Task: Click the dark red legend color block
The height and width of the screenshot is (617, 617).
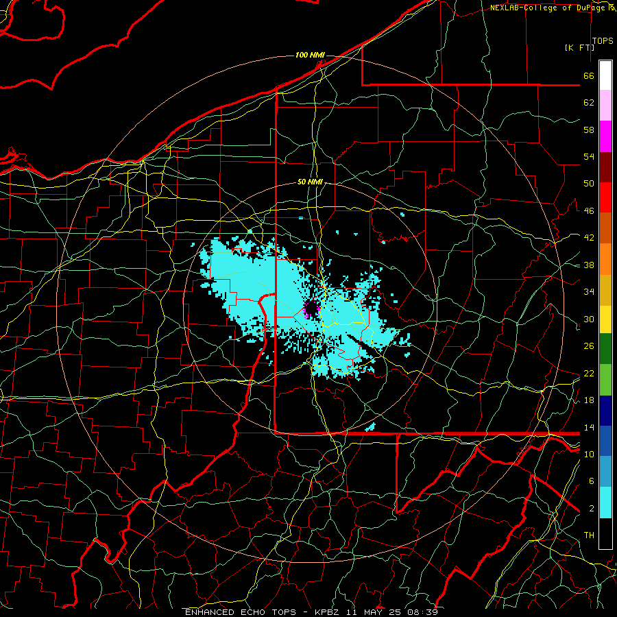Action: (x=605, y=167)
